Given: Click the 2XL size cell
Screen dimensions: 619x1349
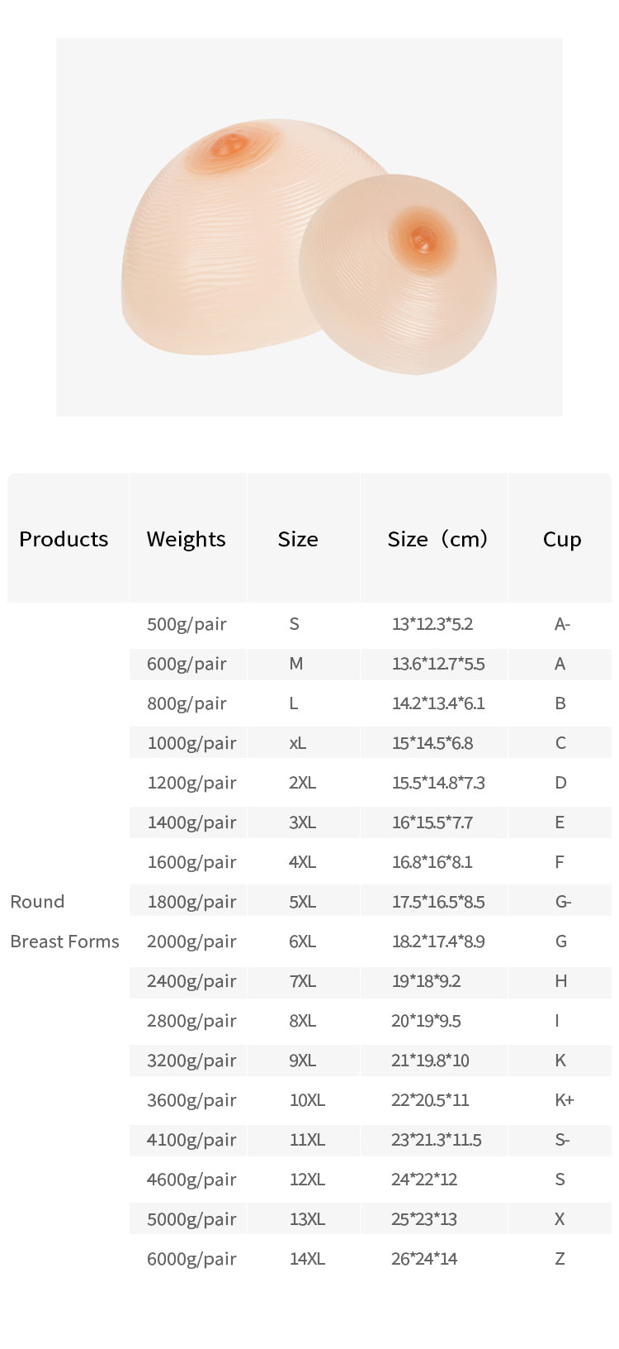Looking at the screenshot, I should click(x=302, y=783).
